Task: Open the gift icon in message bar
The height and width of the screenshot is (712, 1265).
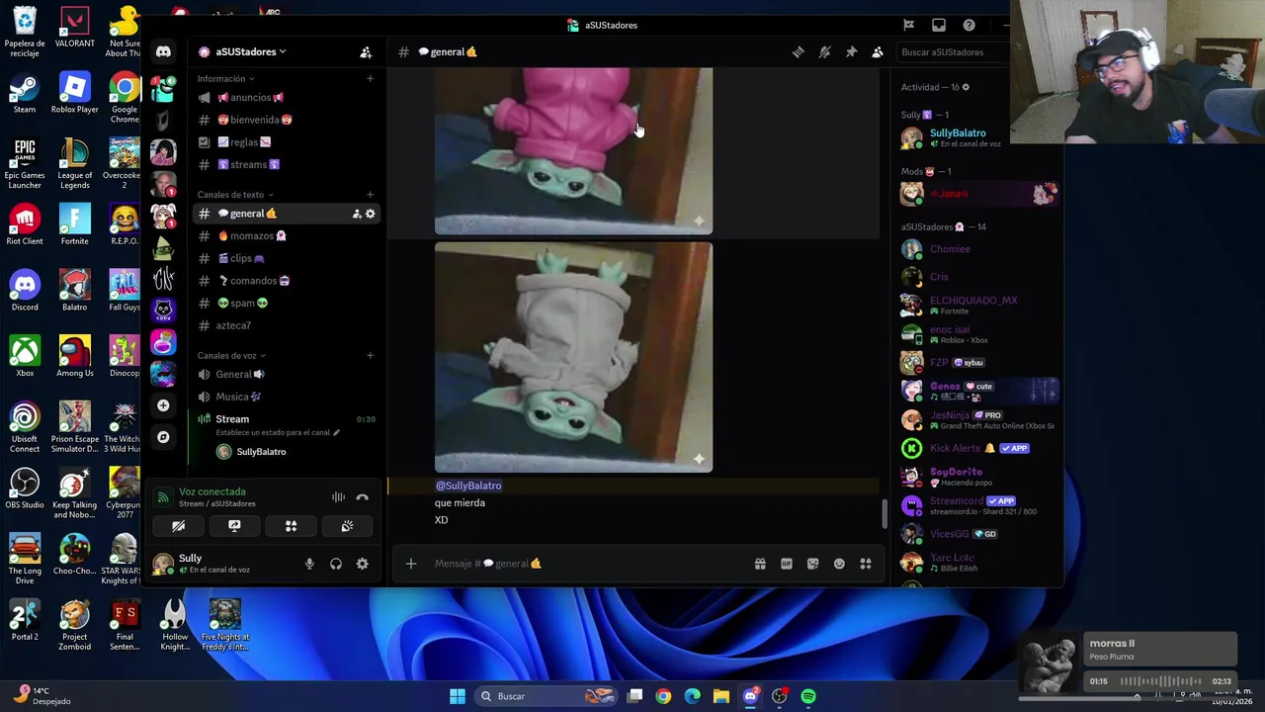Action: pyautogui.click(x=760, y=564)
